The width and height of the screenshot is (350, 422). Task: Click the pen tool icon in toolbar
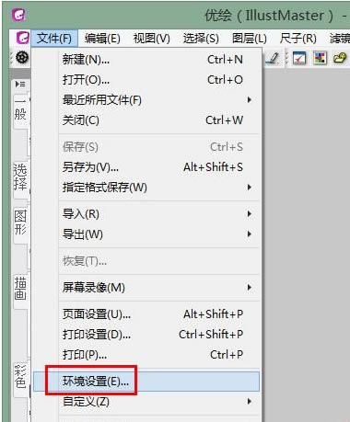tap(273, 58)
